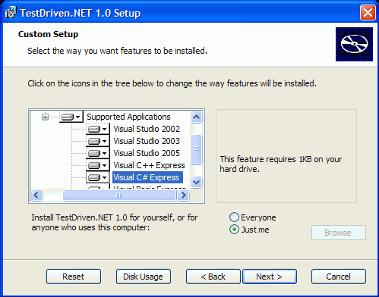Viewport: 379px width, 297px height.
Task: Click the horizontal scrollbar thumb
Action: [119, 195]
